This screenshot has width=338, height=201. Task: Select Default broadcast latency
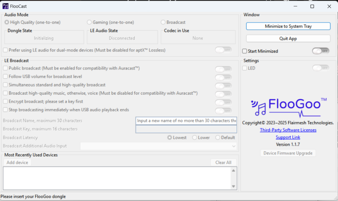[x=225, y=137]
